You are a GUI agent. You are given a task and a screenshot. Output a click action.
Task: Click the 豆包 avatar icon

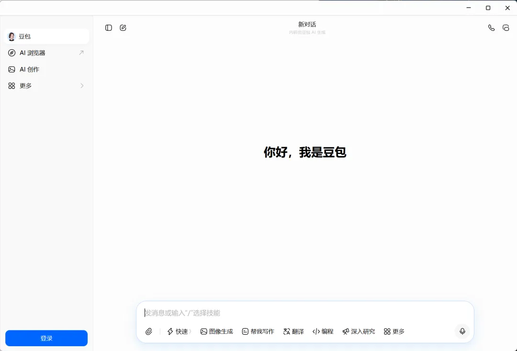click(11, 36)
